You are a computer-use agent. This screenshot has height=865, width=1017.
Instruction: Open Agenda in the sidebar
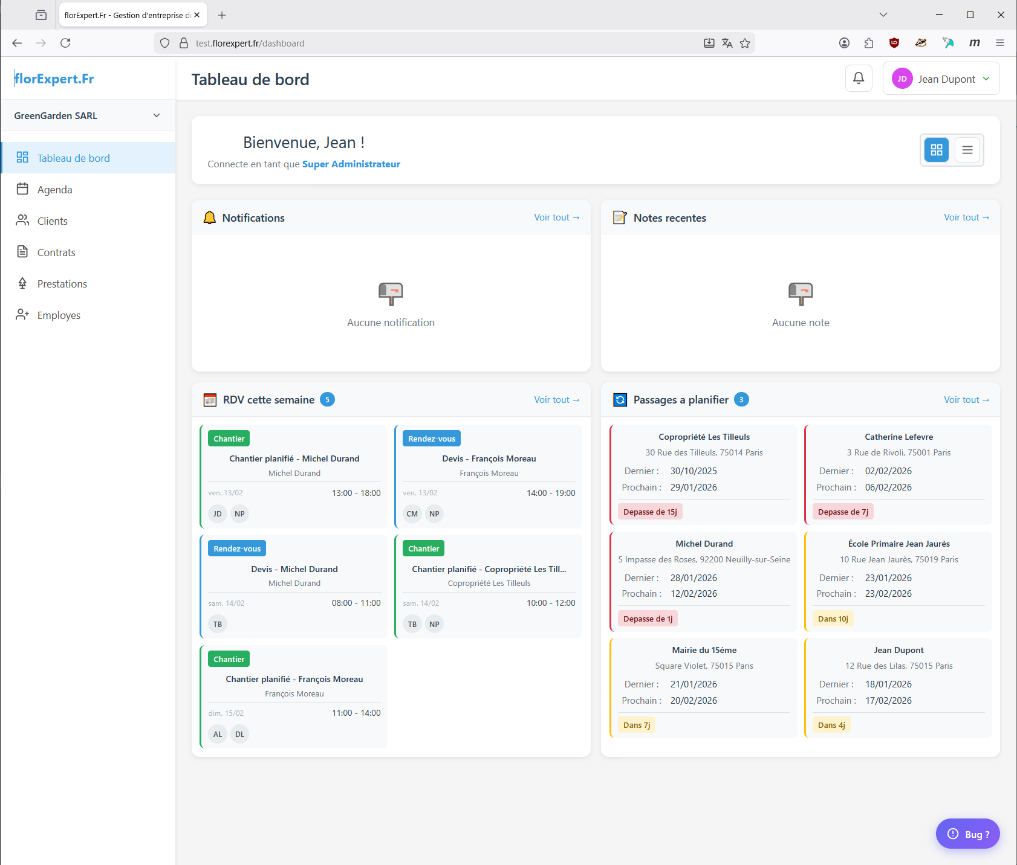(x=54, y=190)
